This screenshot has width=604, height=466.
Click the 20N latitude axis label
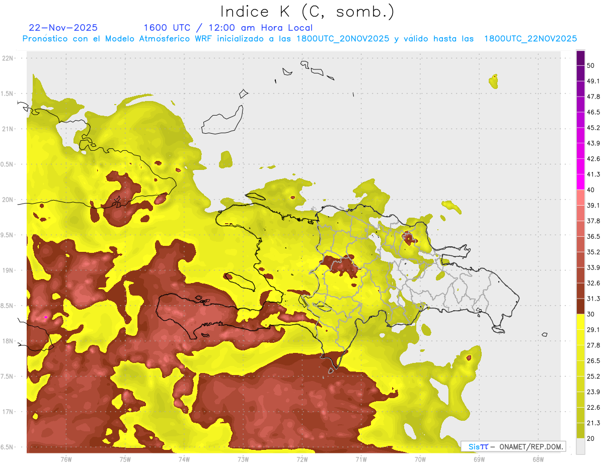[x=8, y=200]
